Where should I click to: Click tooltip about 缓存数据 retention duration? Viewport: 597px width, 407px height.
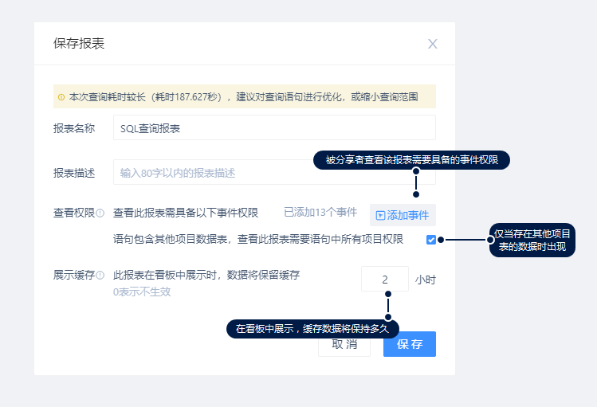tap(312, 329)
